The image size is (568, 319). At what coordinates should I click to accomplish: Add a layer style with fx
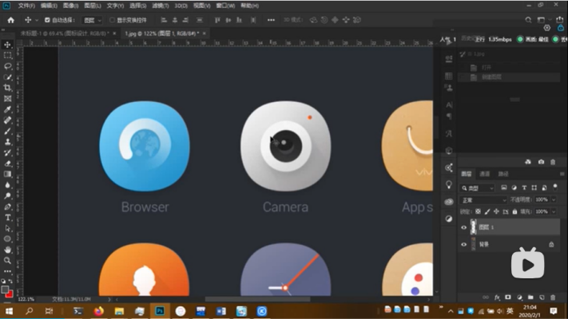(497, 297)
